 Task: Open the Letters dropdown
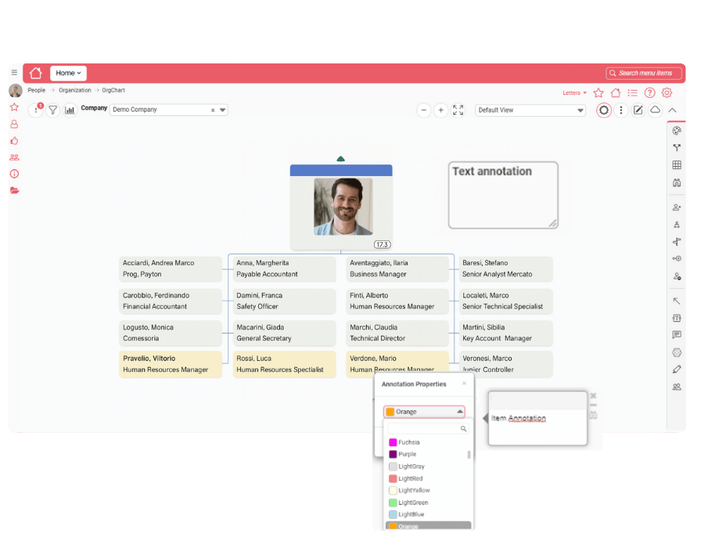click(x=575, y=93)
